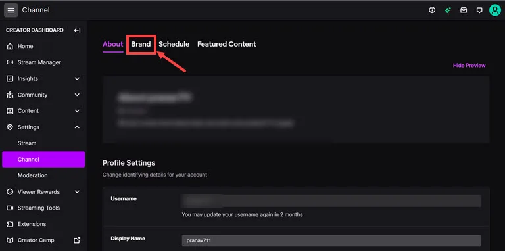505x251 pixels.
Task: Click the Stream Manager broadcast icon
Action: pyautogui.click(x=11, y=62)
